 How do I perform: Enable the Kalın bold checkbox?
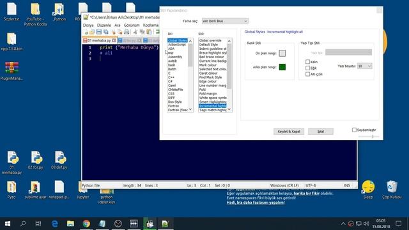coord(307,62)
